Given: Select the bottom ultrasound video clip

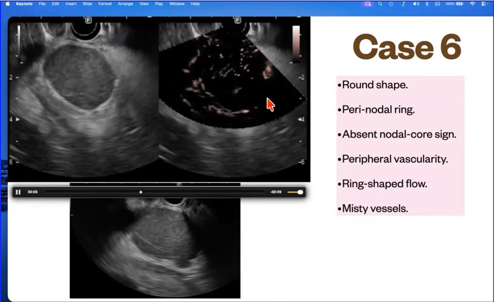Looking at the screenshot, I should [155, 248].
